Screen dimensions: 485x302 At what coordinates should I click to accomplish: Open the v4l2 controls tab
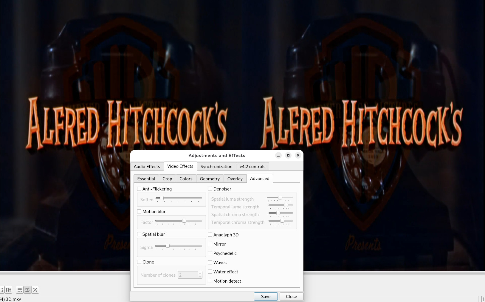[x=252, y=166]
